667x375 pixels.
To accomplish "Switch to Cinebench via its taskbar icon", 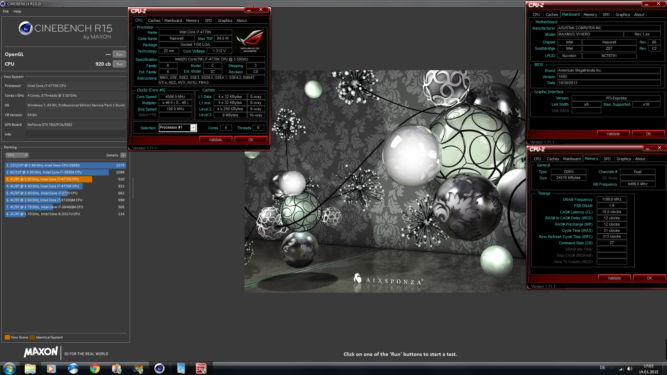I will point(160,368).
